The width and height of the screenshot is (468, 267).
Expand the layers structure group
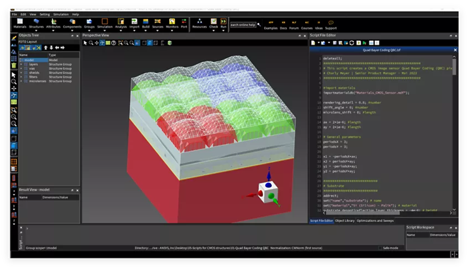[21, 64]
